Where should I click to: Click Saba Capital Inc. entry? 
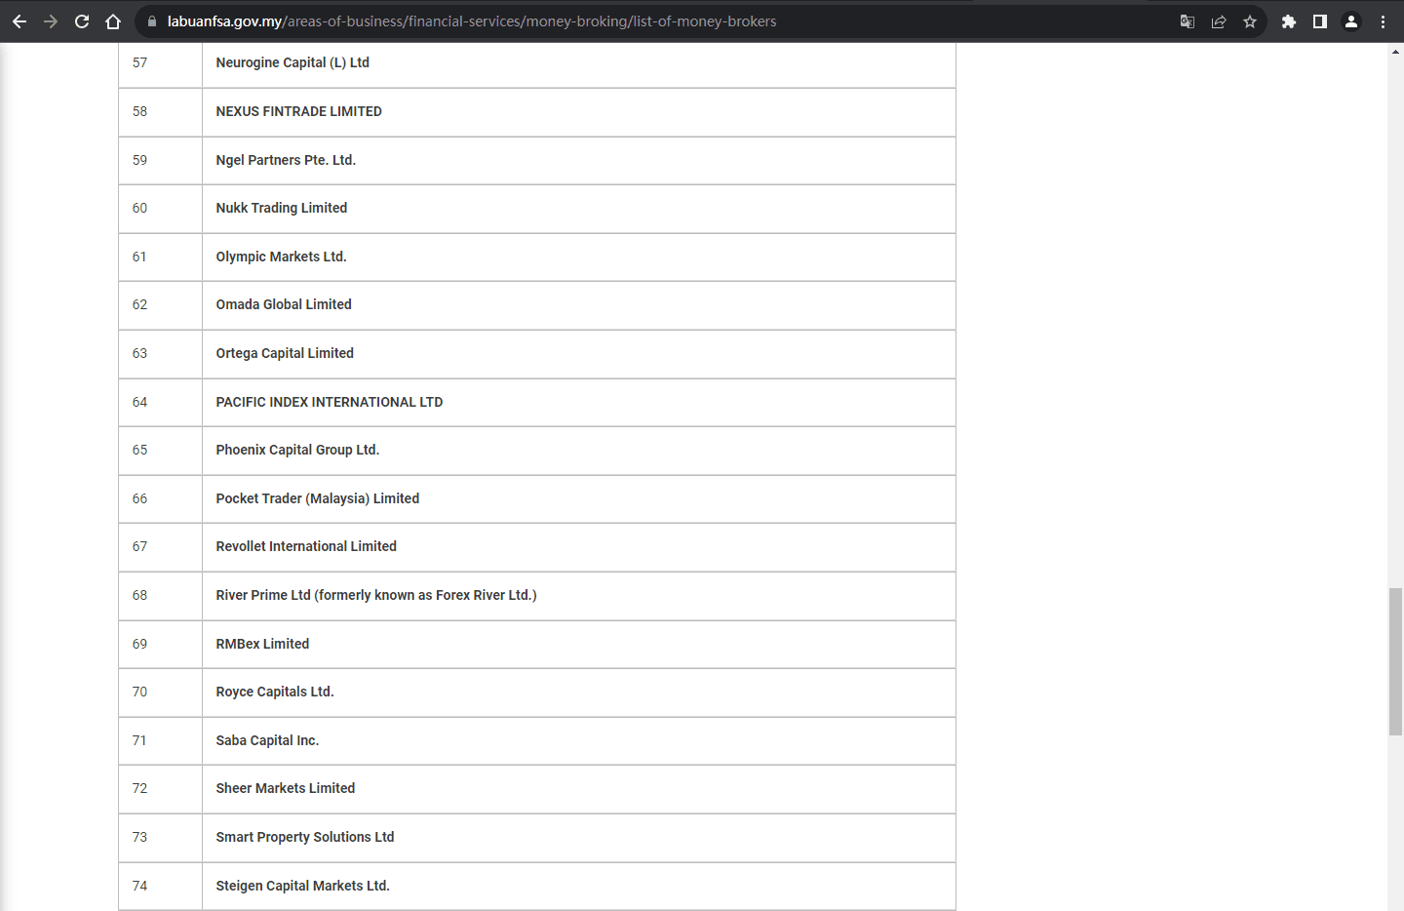pos(267,740)
